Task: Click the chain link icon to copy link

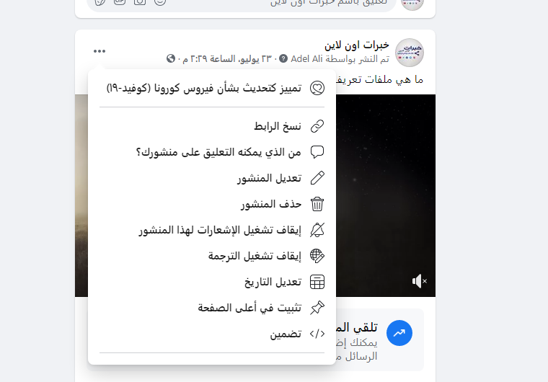Action: (x=317, y=126)
